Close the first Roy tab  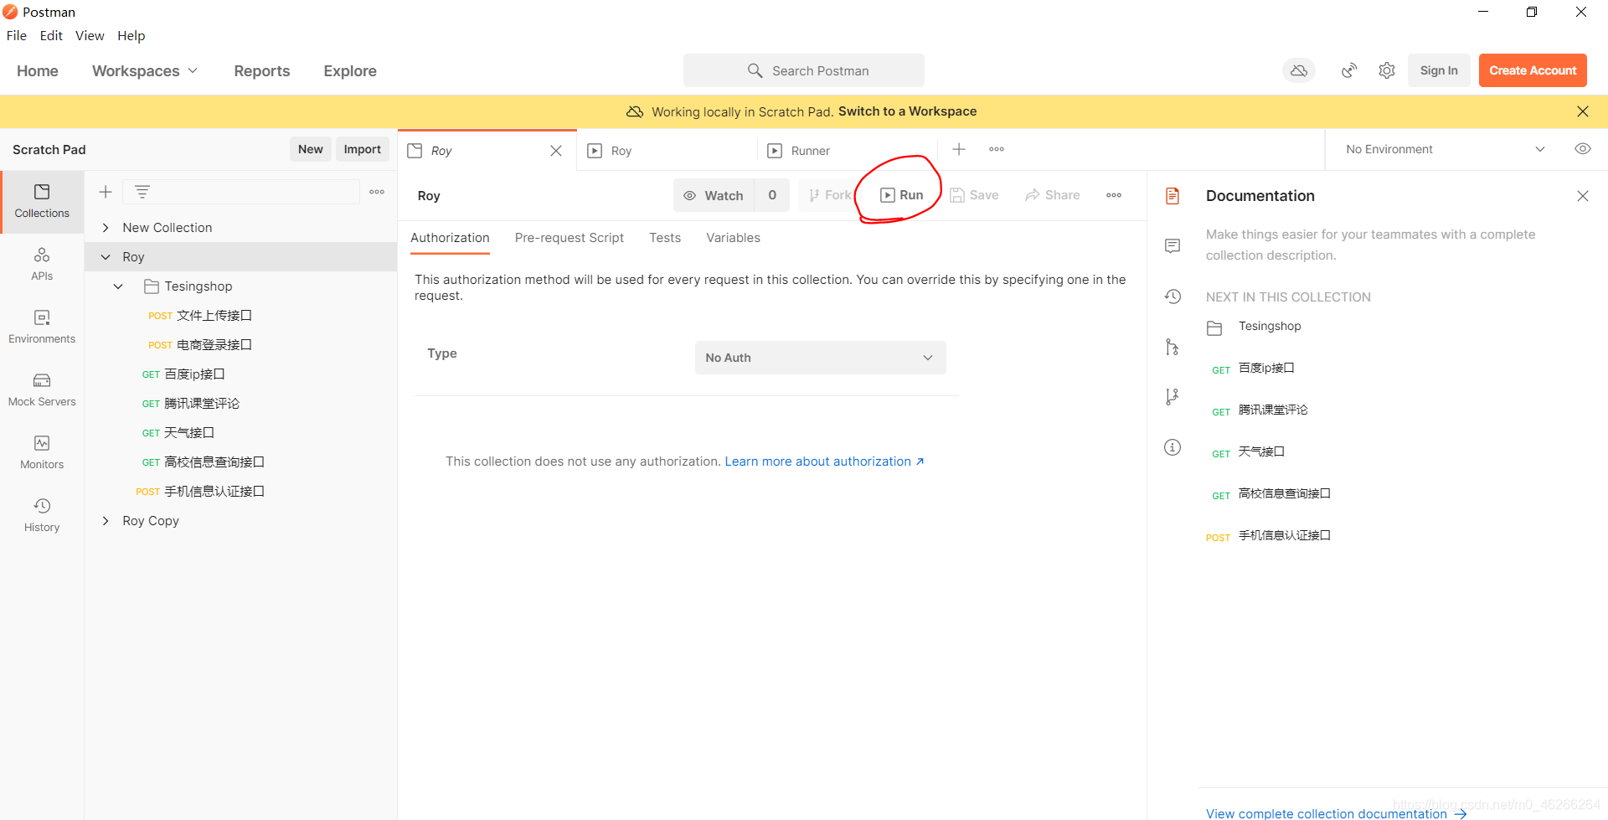coord(556,151)
